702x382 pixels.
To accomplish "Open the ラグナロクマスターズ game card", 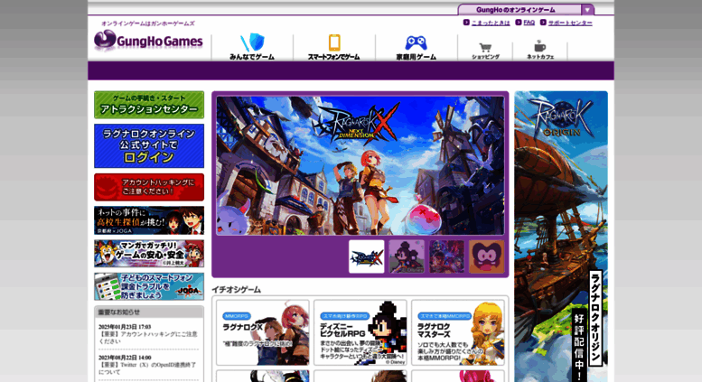I will [458, 332].
